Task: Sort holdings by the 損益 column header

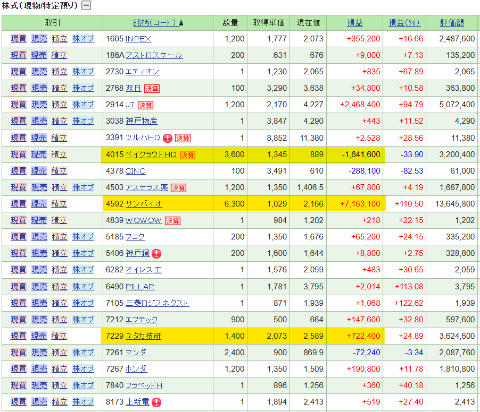Action: coord(355,23)
